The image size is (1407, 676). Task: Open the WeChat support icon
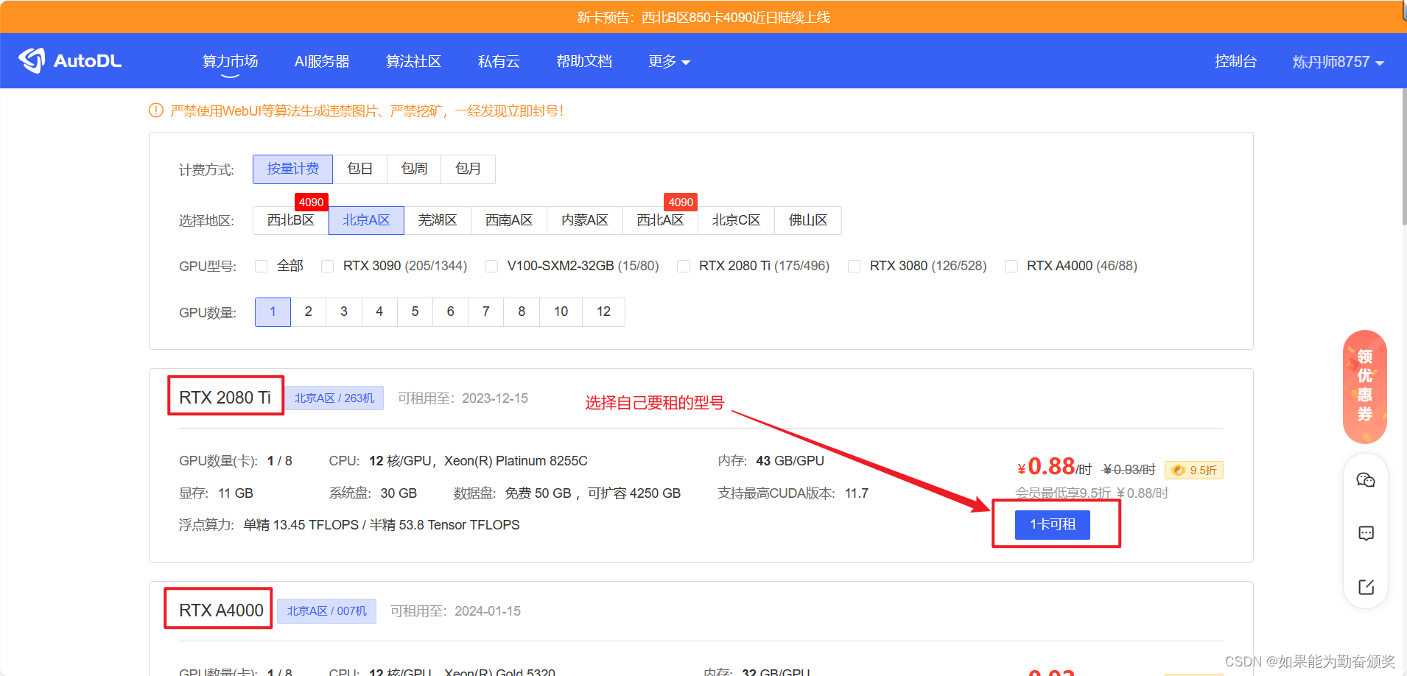click(x=1366, y=480)
